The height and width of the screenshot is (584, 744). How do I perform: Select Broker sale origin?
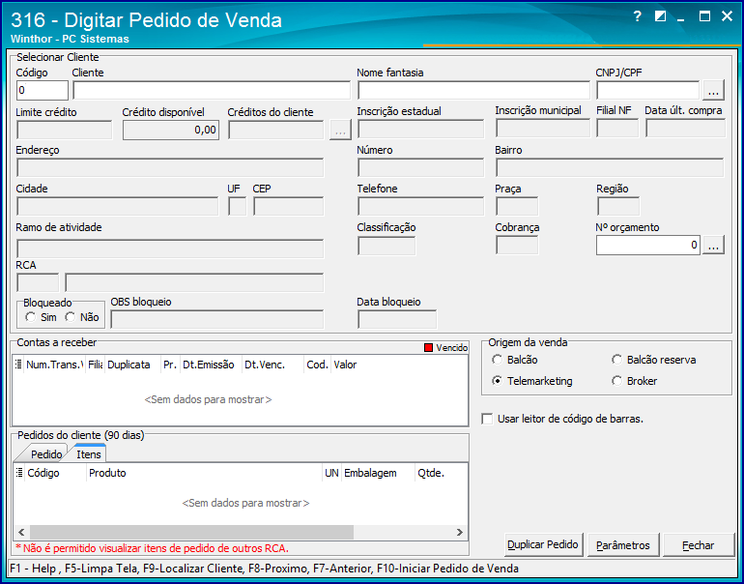click(x=616, y=381)
